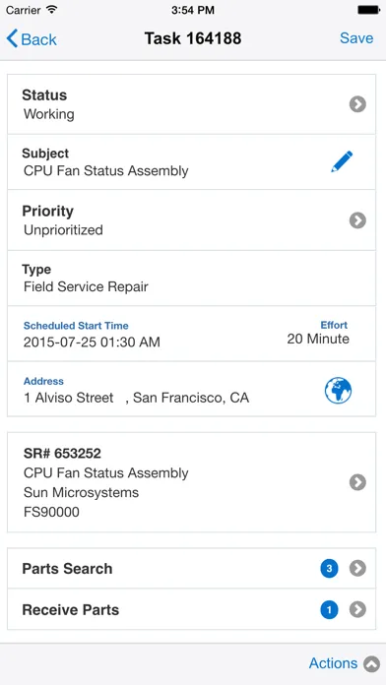Tap the blue badge showing 1 received part

tap(329, 609)
